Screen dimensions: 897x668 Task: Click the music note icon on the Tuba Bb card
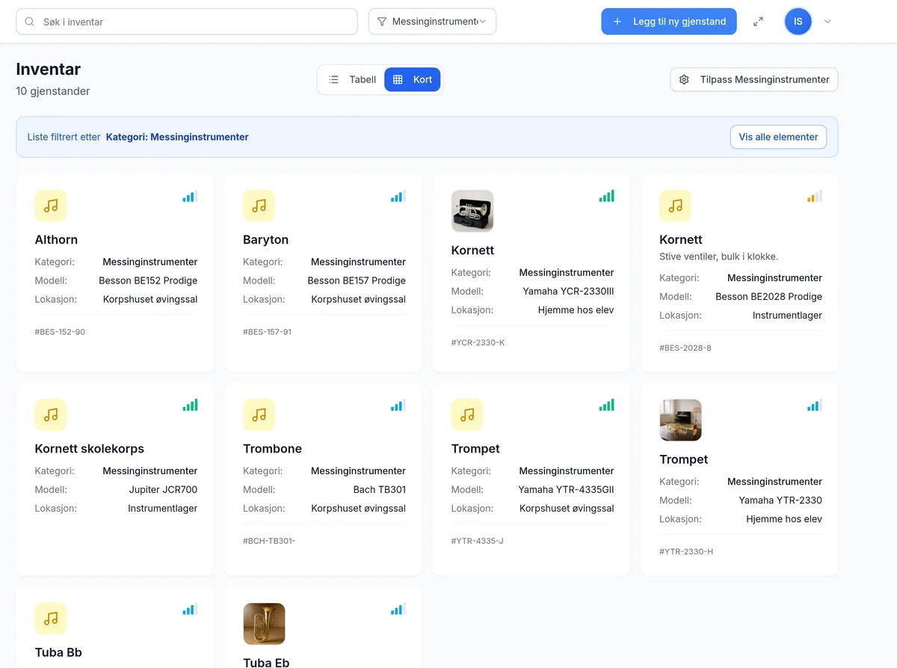(51, 619)
